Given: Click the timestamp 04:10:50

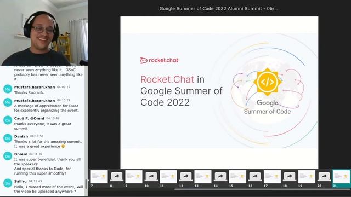Looking at the screenshot, I should coord(37,136).
